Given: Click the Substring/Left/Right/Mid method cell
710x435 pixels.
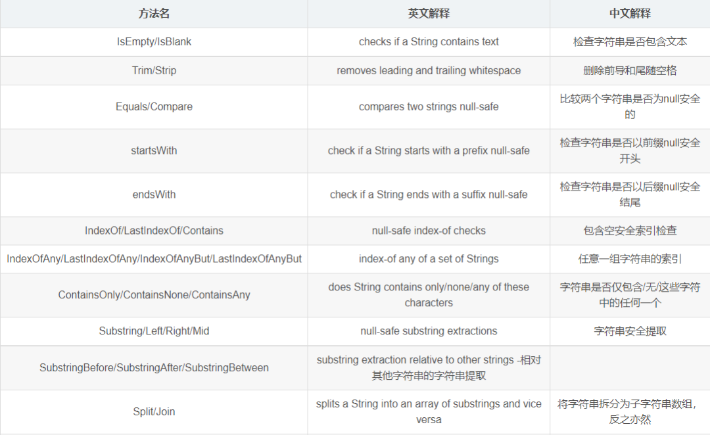Looking at the screenshot, I should 154,331.
